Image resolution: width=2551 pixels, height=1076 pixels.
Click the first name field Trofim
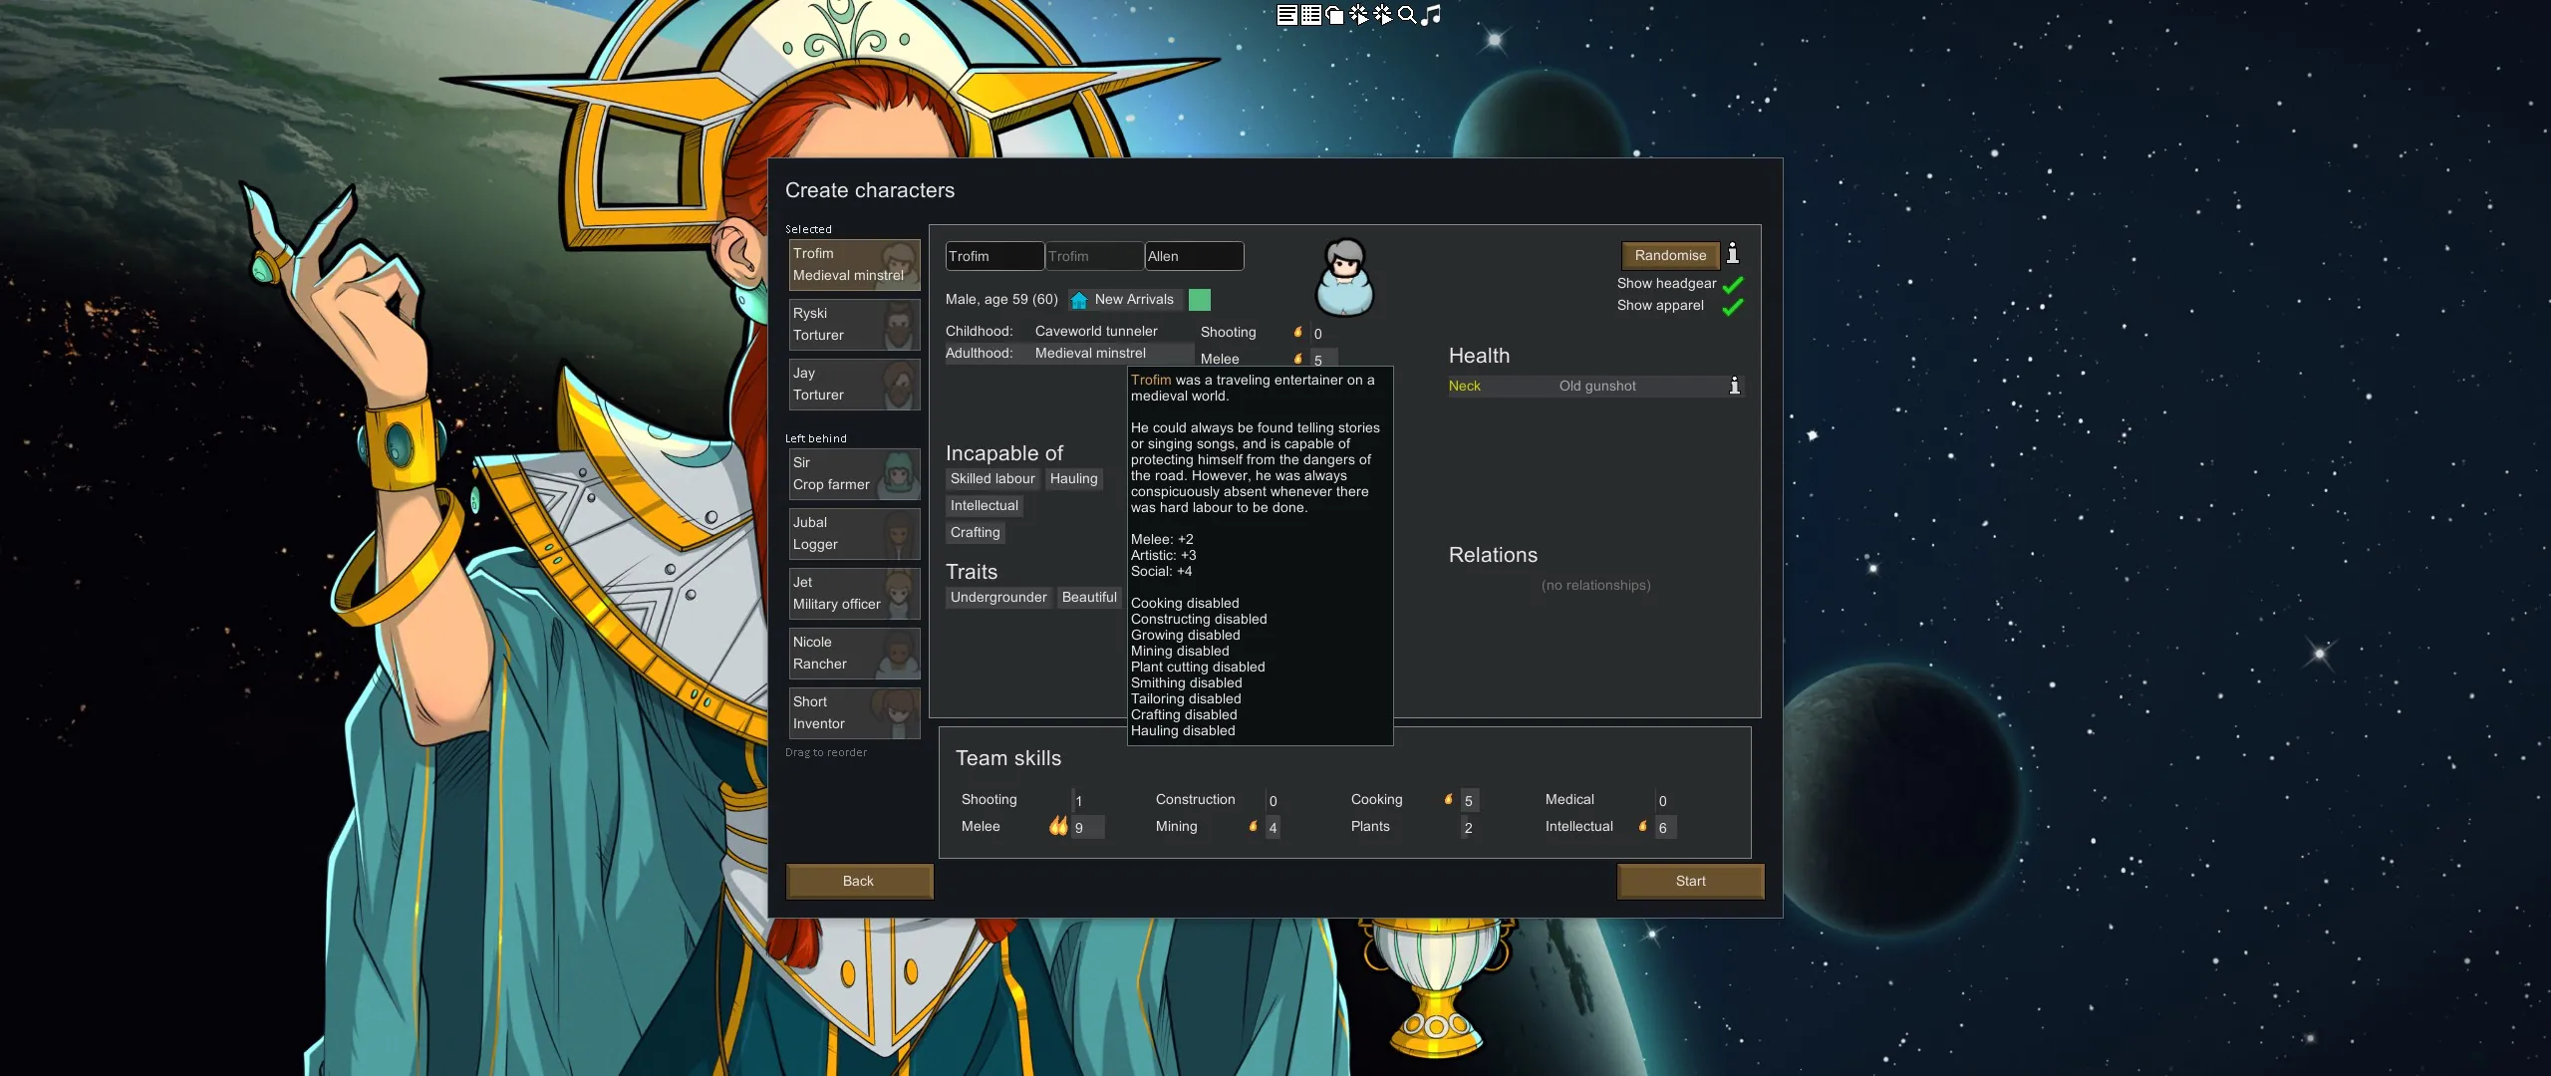993,256
